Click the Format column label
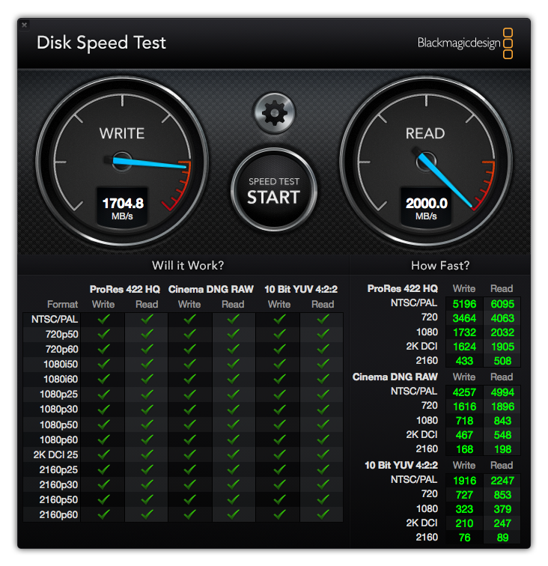Viewport: 548px width, 566px height. click(x=62, y=304)
